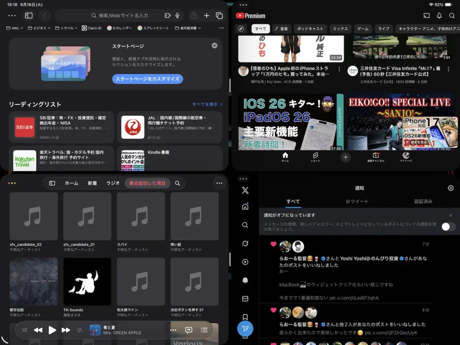460x345 pixels.
Task: Enable the X notifications switch
Action: pyautogui.click(x=448, y=227)
